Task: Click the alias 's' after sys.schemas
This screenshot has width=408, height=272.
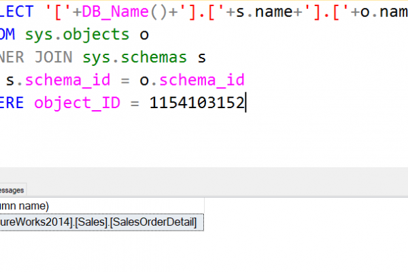Action: tap(201, 57)
